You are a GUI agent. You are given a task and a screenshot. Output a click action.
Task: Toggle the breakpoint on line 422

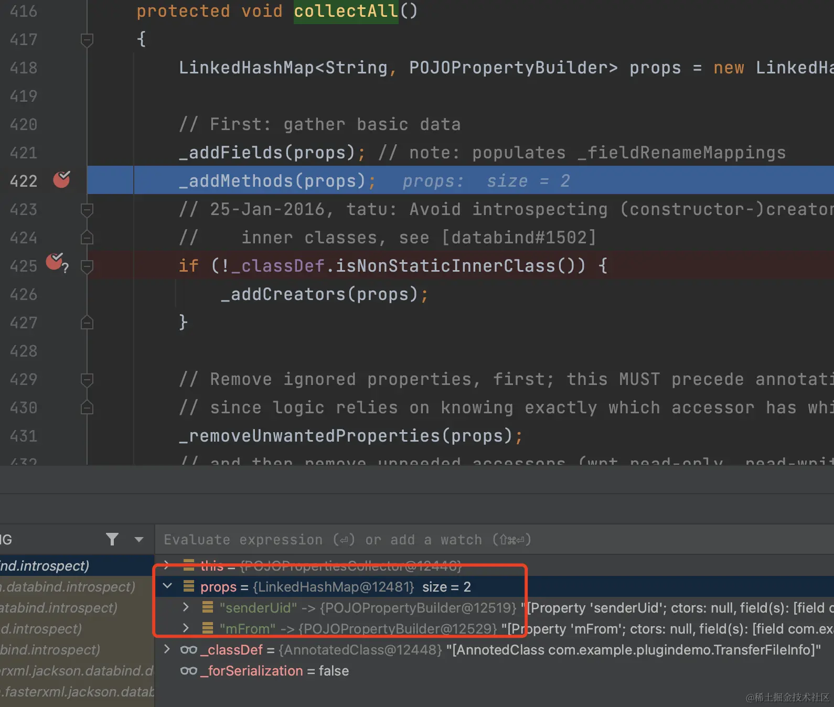[61, 180]
